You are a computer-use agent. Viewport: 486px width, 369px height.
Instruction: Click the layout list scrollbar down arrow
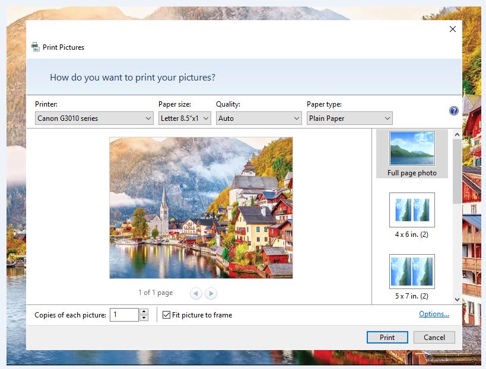[456, 299]
